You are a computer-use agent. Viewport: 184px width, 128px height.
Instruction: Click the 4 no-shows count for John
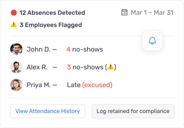click(85, 49)
